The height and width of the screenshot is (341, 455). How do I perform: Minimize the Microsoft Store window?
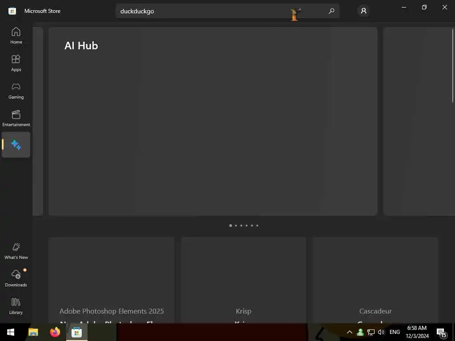(403, 7)
